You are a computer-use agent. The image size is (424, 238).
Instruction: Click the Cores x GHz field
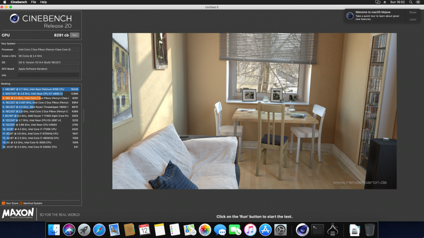click(x=48, y=56)
